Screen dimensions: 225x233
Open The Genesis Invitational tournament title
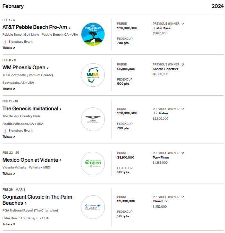click(x=30, y=108)
